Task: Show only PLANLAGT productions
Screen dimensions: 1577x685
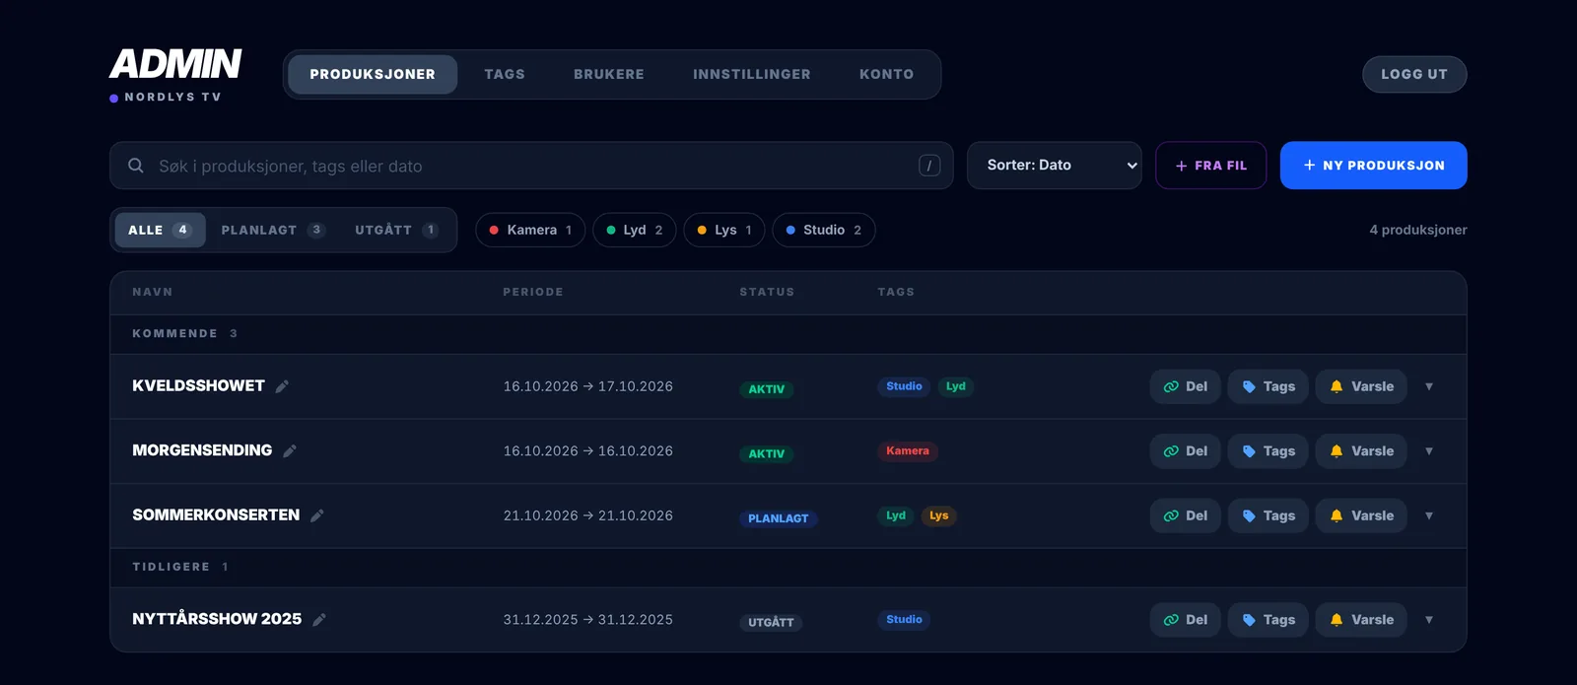Action: tap(273, 231)
